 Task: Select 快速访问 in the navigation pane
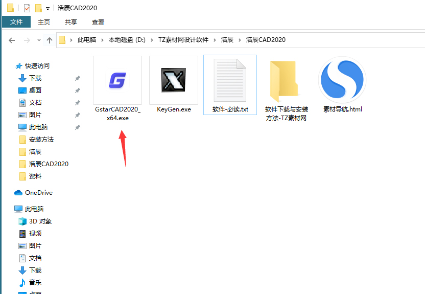[x=37, y=65]
